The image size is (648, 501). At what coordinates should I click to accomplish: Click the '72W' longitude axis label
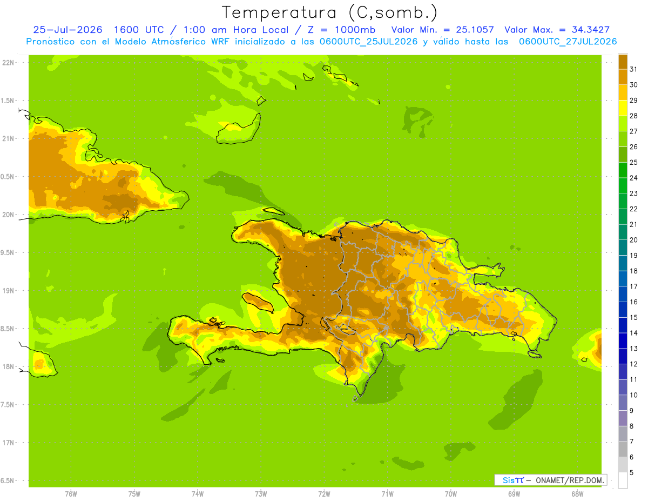tap(324, 494)
